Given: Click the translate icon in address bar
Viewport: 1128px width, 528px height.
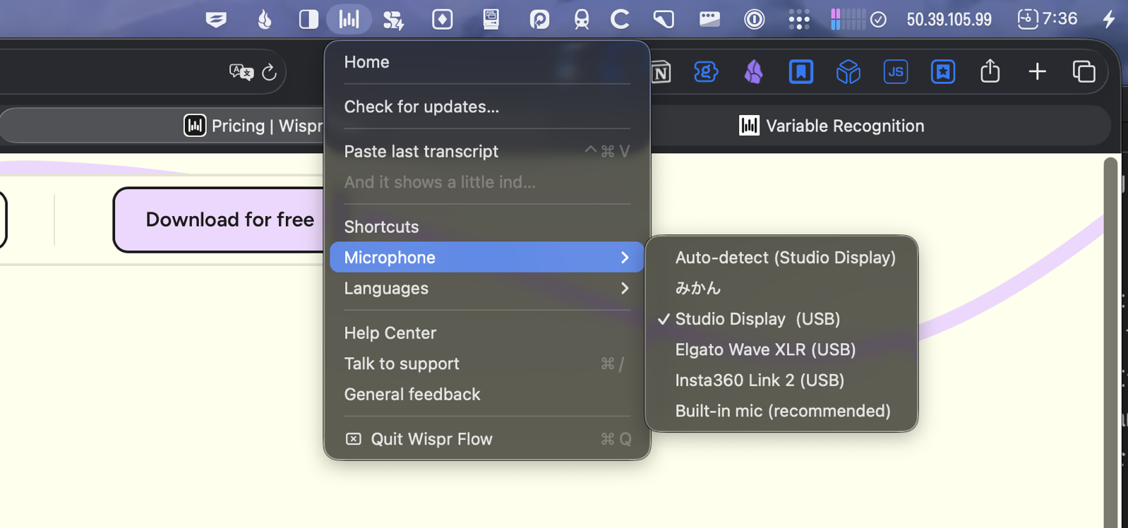Looking at the screenshot, I should point(241,72).
